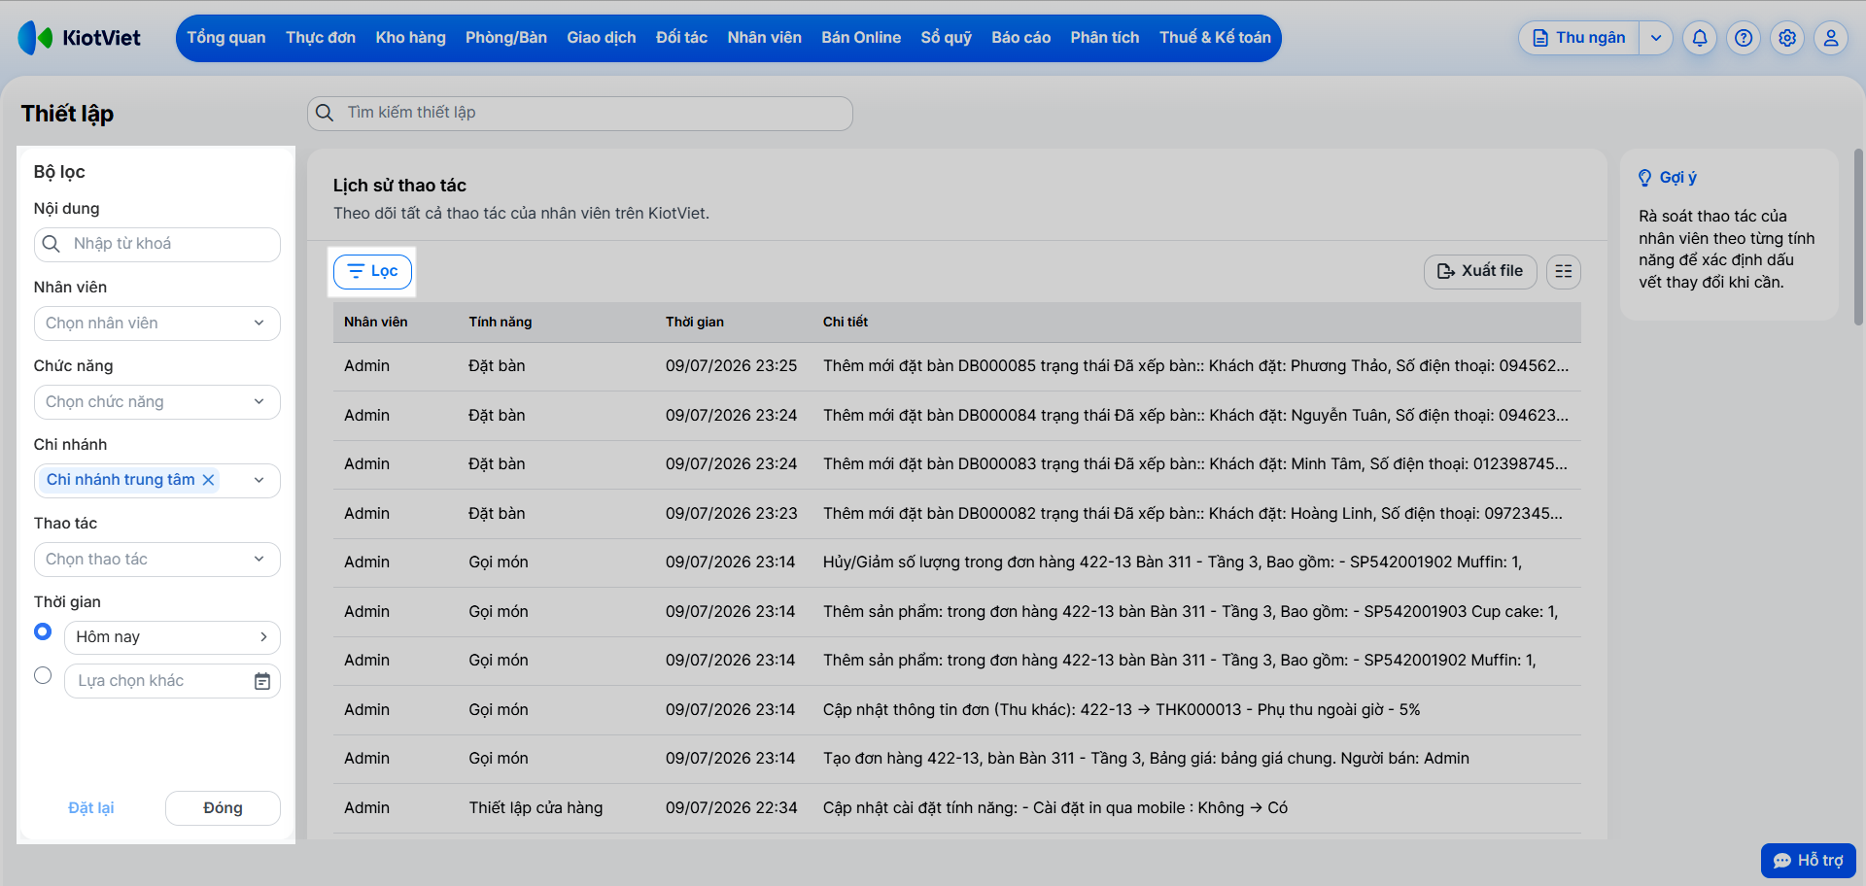Click the page vertical scrollbar
Viewport: 1866px width, 886px height.
[1859, 238]
